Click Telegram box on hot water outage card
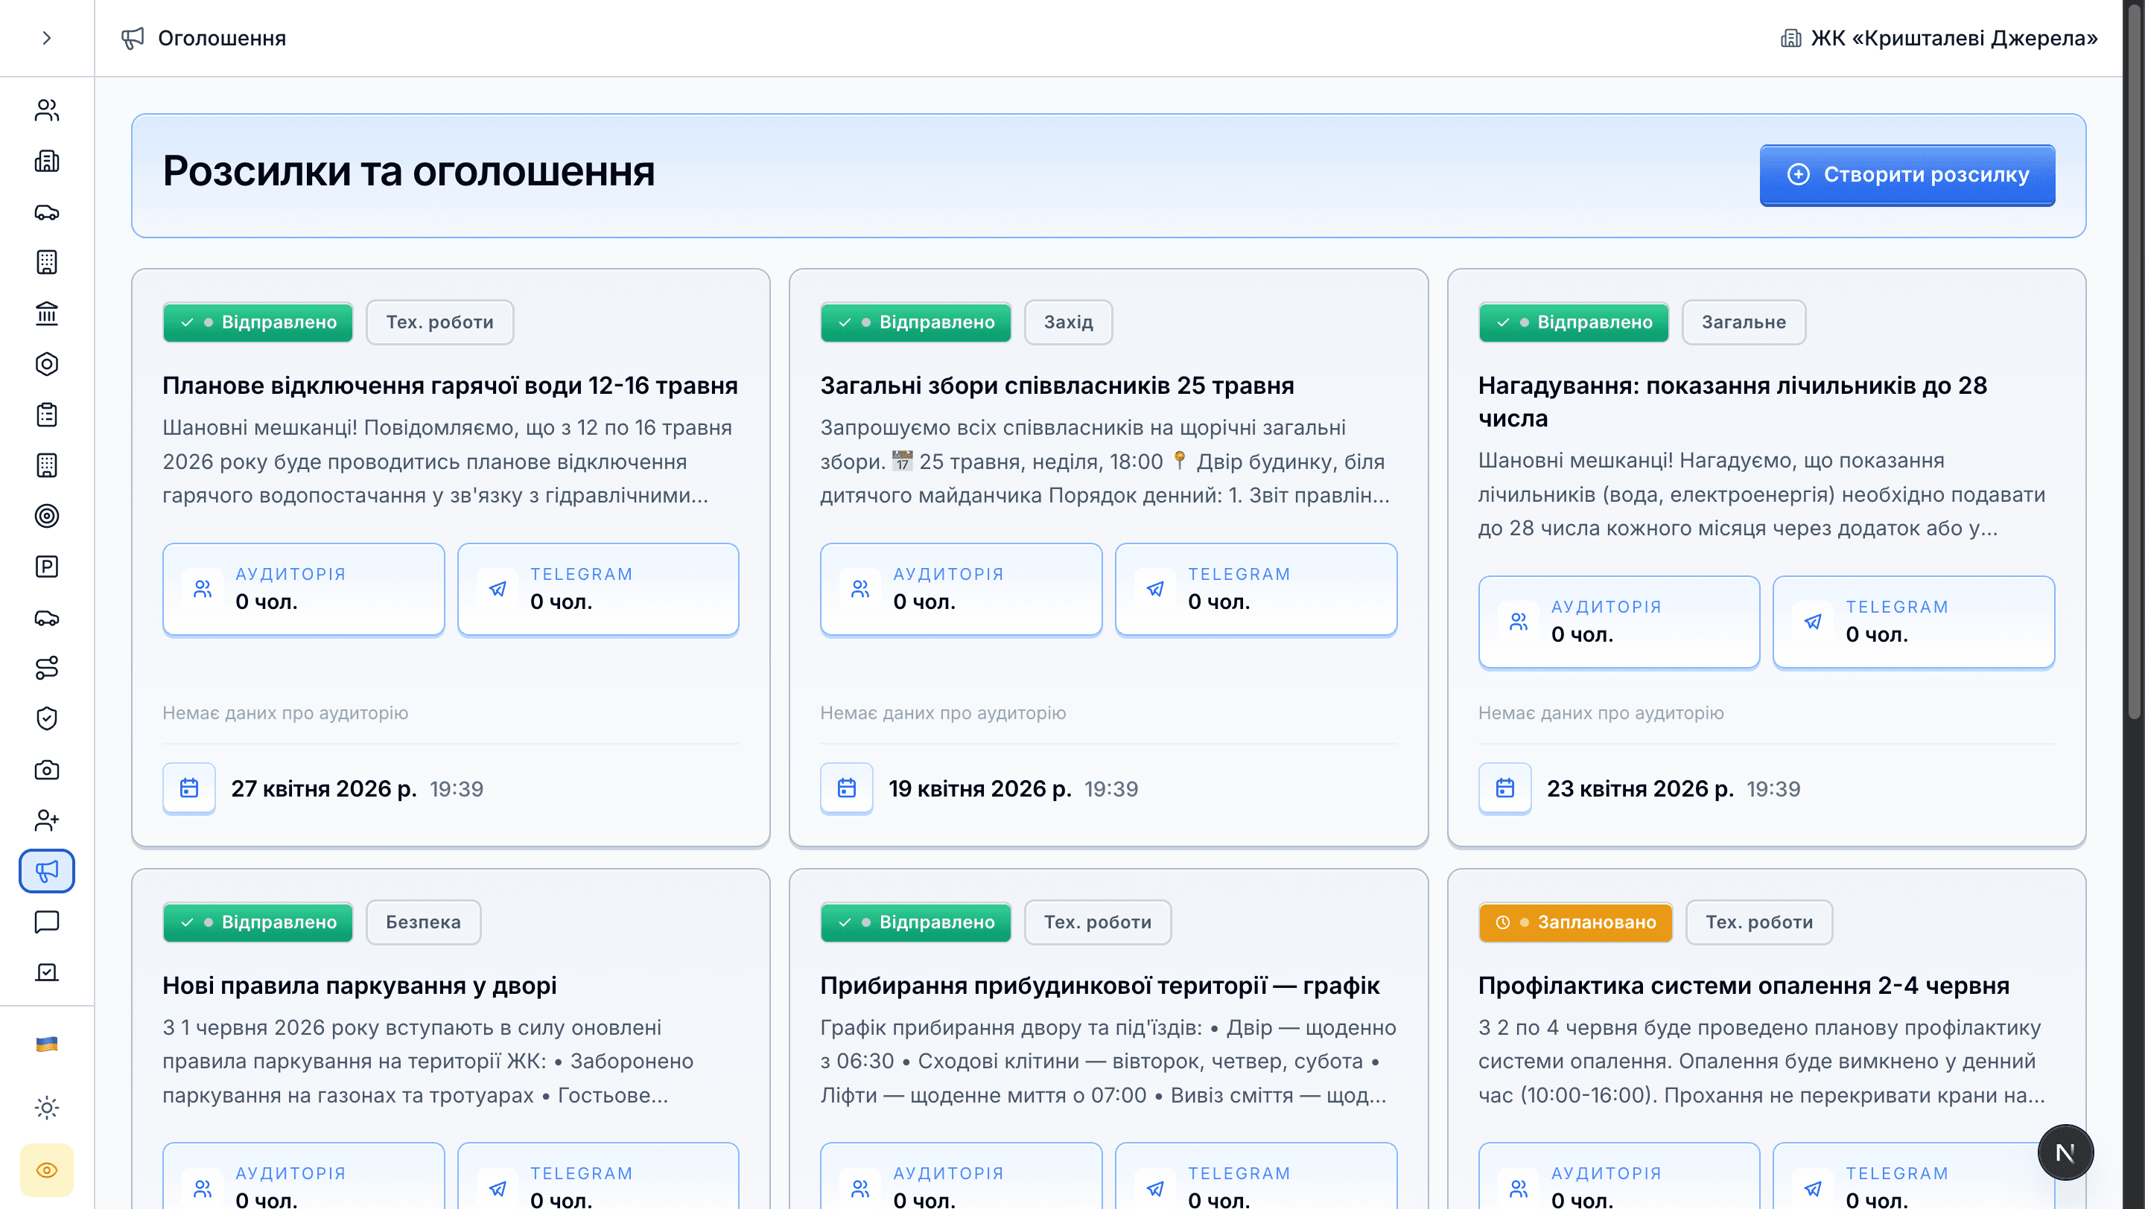 [x=598, y=589]
